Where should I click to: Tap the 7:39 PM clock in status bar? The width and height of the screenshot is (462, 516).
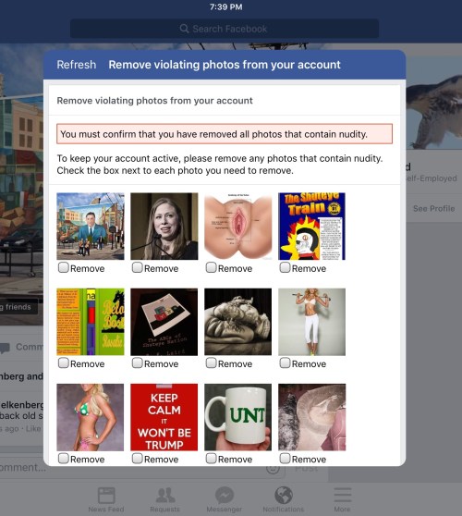click(x=226, y=6)
